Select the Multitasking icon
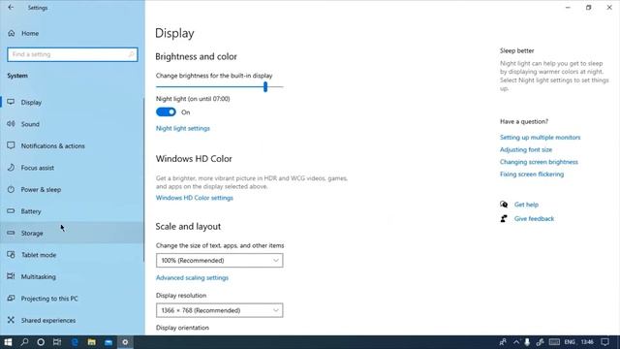 (x=11, y=276)
